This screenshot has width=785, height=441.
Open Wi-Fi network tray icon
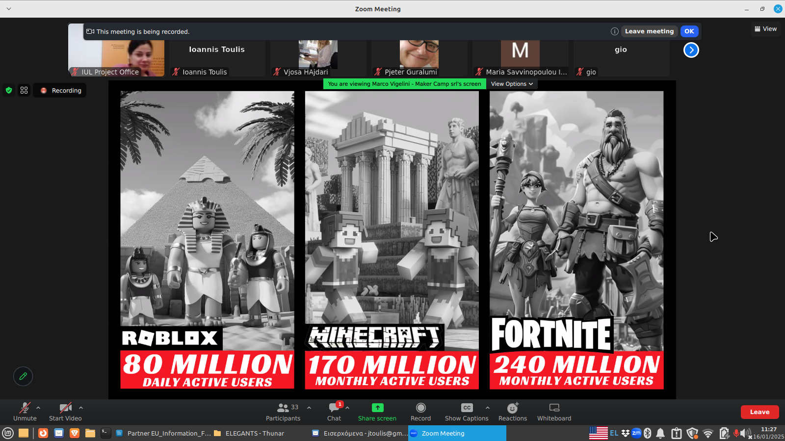[x=708, y=433]
